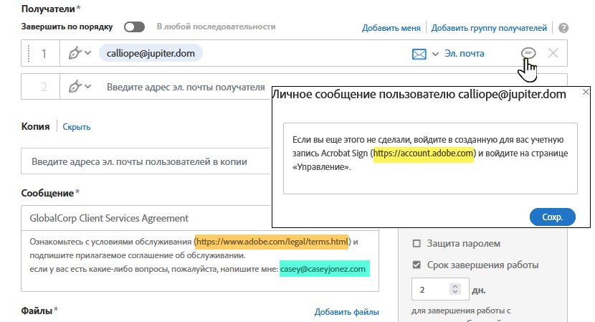Expand role dropdown for recipient 2
595x322 pixels.
click(88, 87)
